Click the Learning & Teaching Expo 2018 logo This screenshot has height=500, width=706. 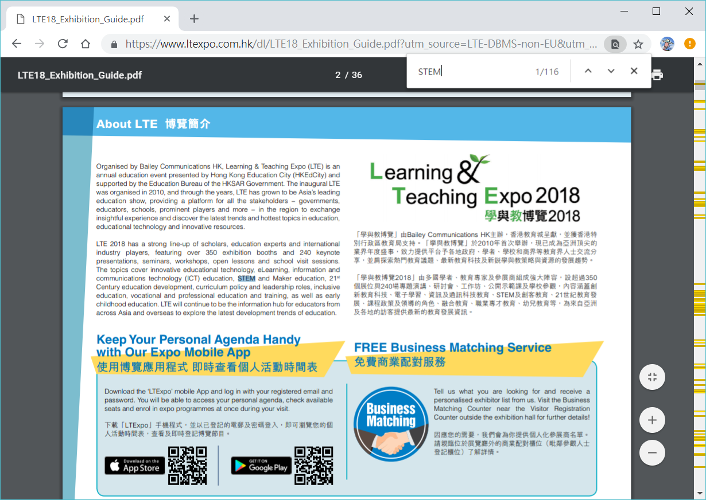[475, 188]
